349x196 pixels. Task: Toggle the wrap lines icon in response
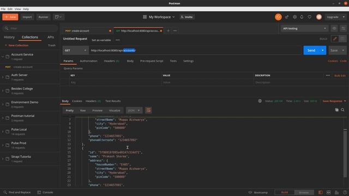(148, 110)
